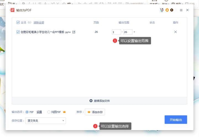Click 清除全部 link
The width and height of the screenshot is (199, 137).
pyautogui.click(x=39, y=23)
